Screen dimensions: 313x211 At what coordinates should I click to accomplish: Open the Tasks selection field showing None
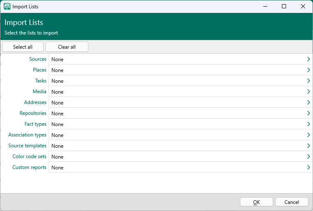coord(180,81)
